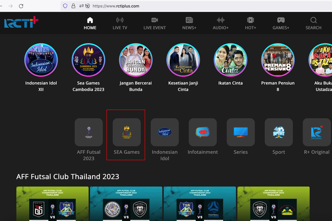The image size is (332, 221).
Task: Open the SEA Games category tile
Action: point(127,132)
